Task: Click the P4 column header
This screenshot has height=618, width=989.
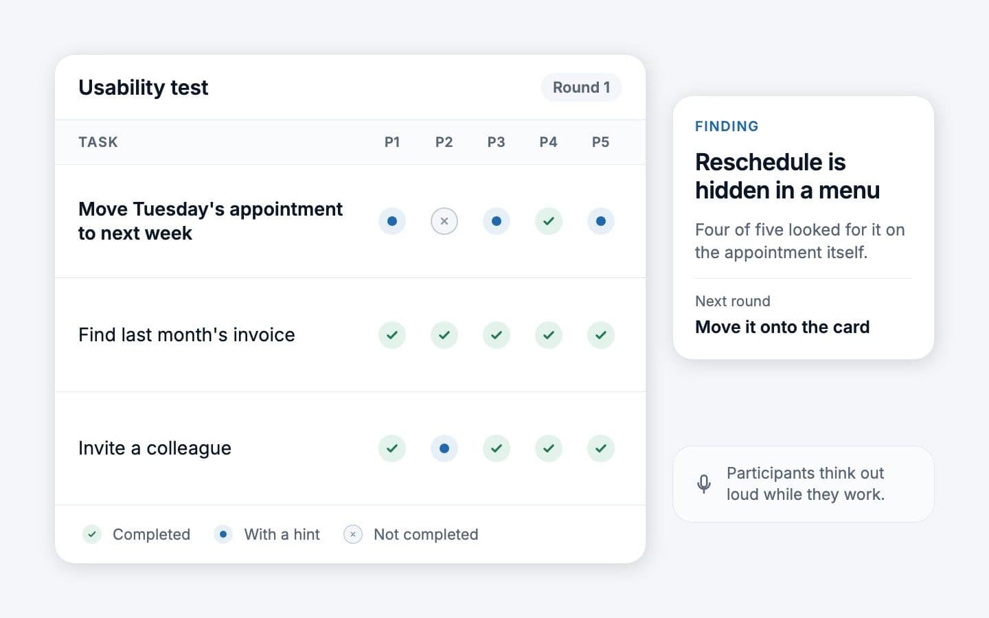Action: (x=549, y=142)
